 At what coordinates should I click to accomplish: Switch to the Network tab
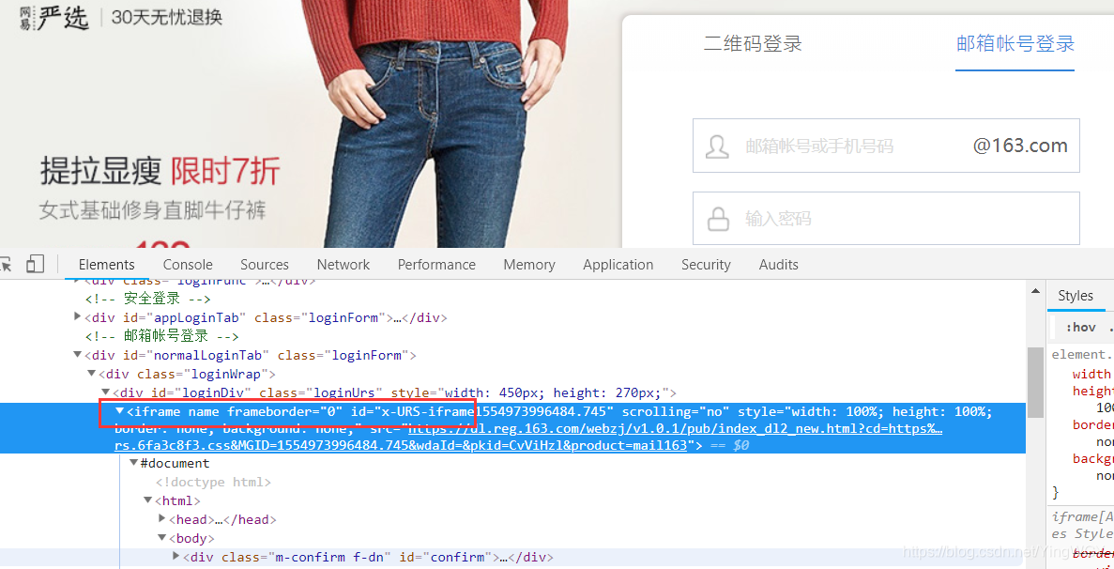point(343,264)
